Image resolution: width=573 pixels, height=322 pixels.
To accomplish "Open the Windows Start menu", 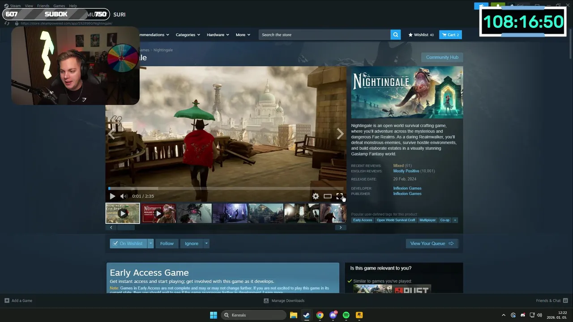I will (214, 315).
